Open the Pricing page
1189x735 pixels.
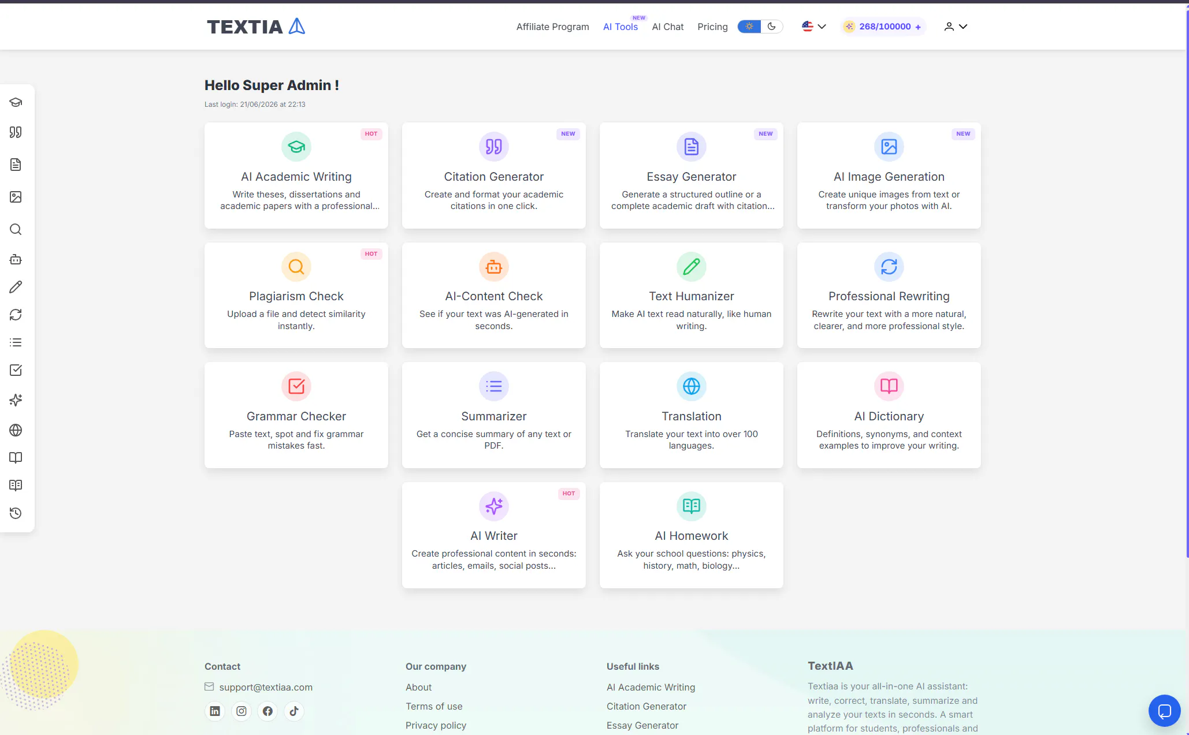(x=712, y=27)
